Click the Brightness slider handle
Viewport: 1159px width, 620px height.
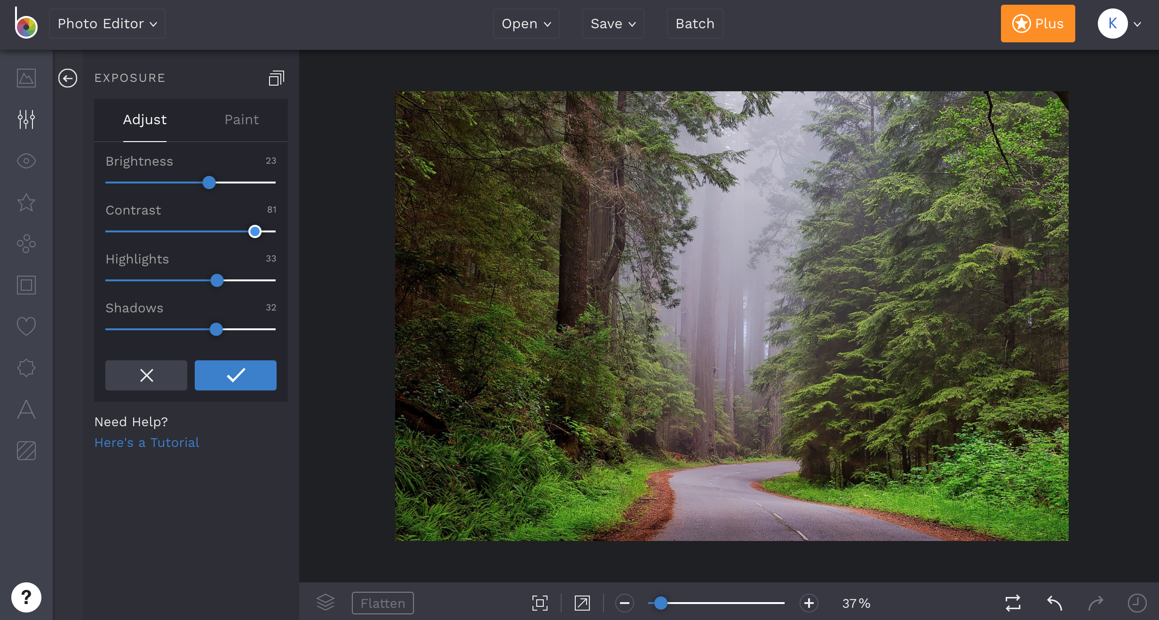click(x=209, y=183)
